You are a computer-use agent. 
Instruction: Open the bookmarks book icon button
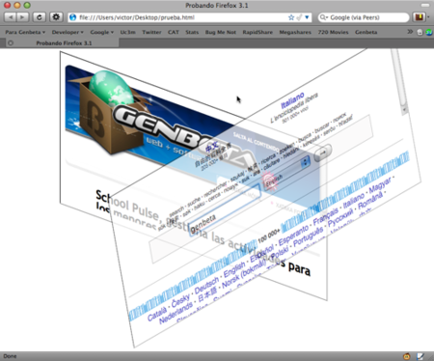point(419,17)
